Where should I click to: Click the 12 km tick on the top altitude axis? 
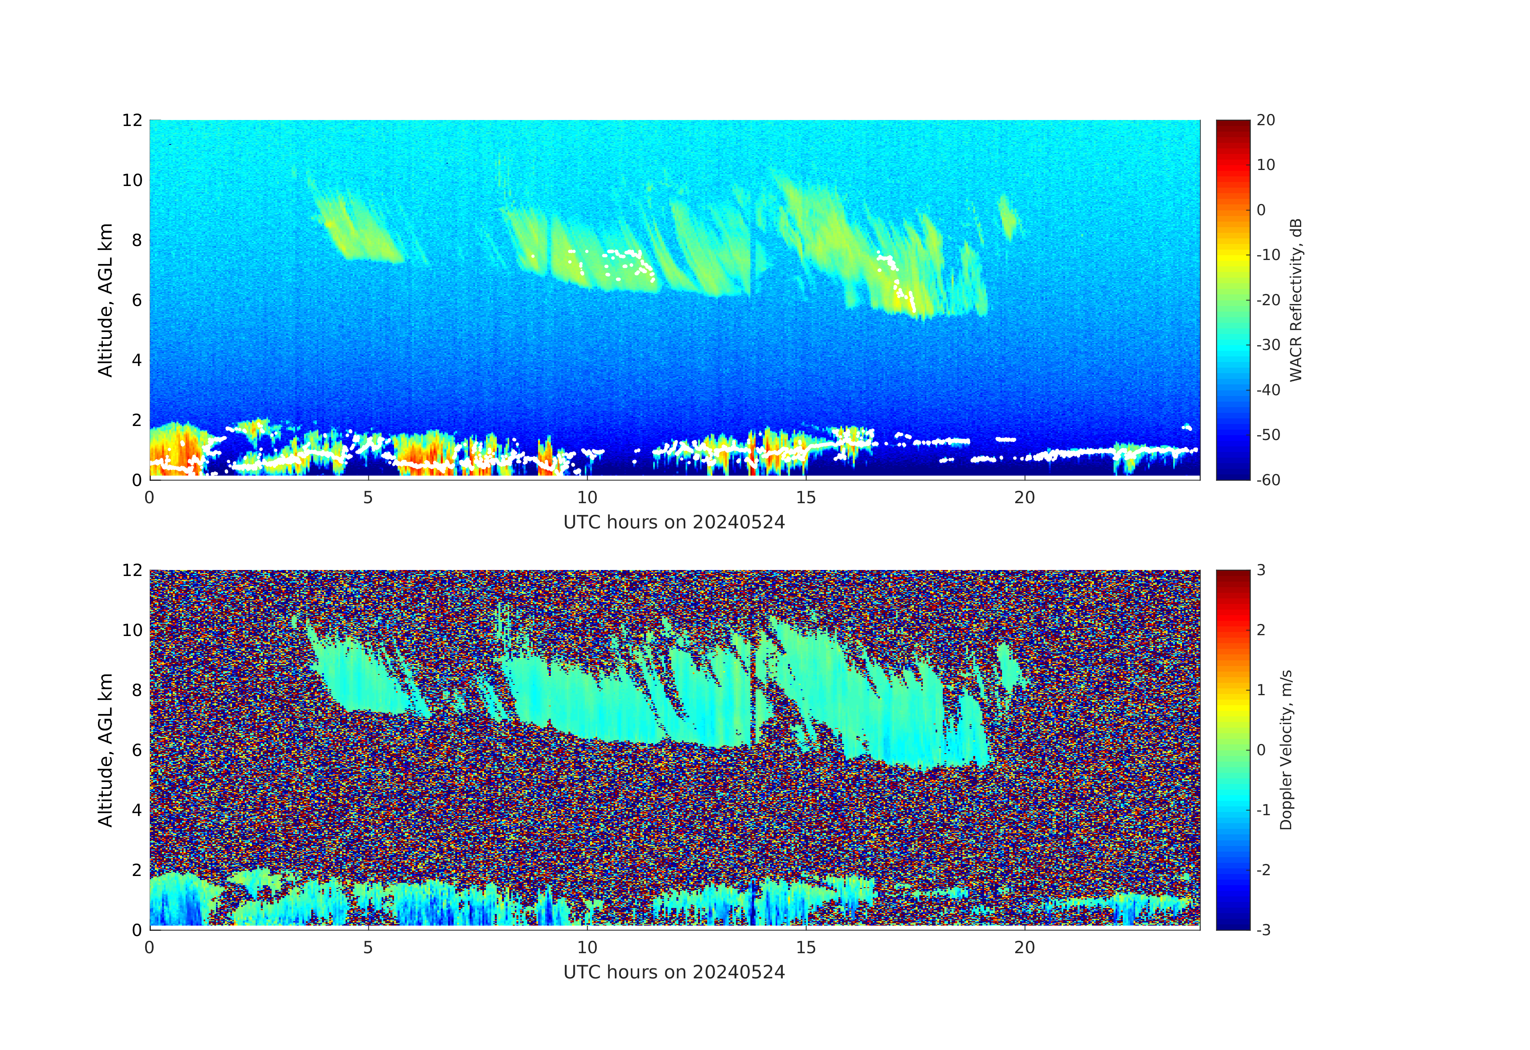132,120
